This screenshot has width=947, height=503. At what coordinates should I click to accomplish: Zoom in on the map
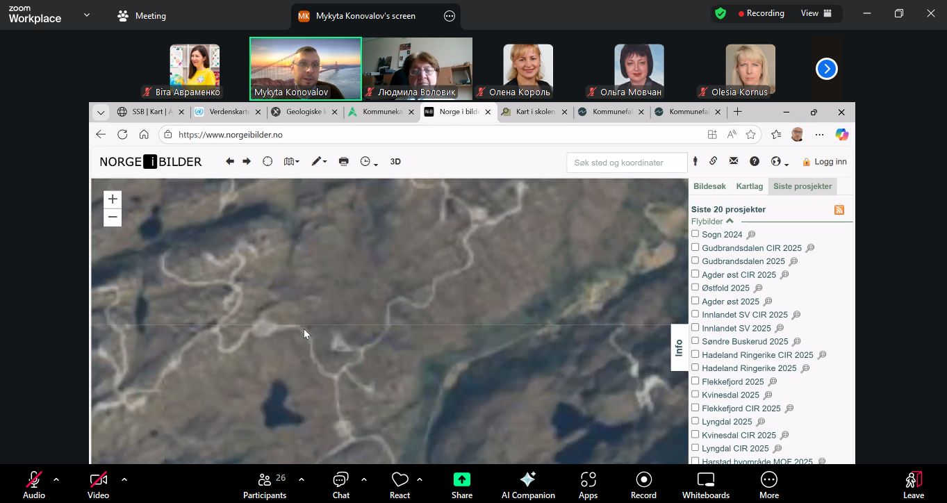tap(113, 199)
